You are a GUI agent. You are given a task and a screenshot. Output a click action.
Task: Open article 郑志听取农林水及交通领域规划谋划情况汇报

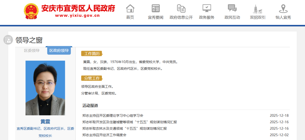125,128
